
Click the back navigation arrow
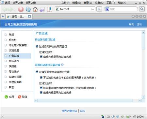point(5,9)
